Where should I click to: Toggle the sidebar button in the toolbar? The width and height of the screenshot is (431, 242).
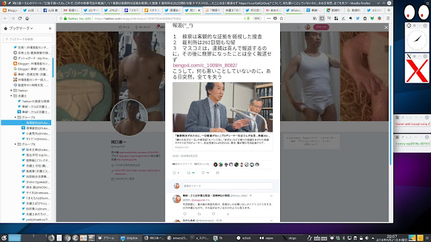coord(322,18)
